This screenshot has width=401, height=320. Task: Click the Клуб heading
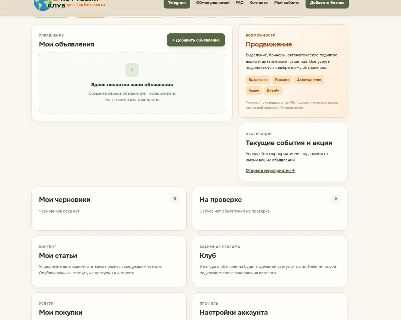coord(208,255)
